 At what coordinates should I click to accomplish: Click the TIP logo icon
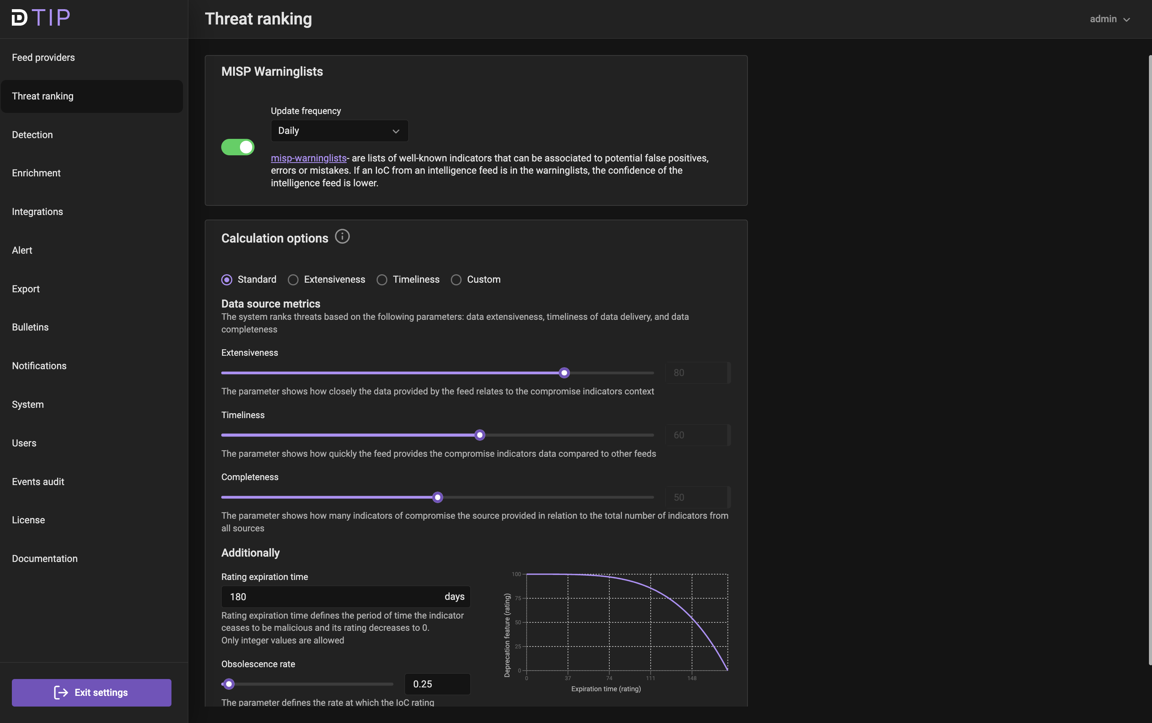point(20,18)
